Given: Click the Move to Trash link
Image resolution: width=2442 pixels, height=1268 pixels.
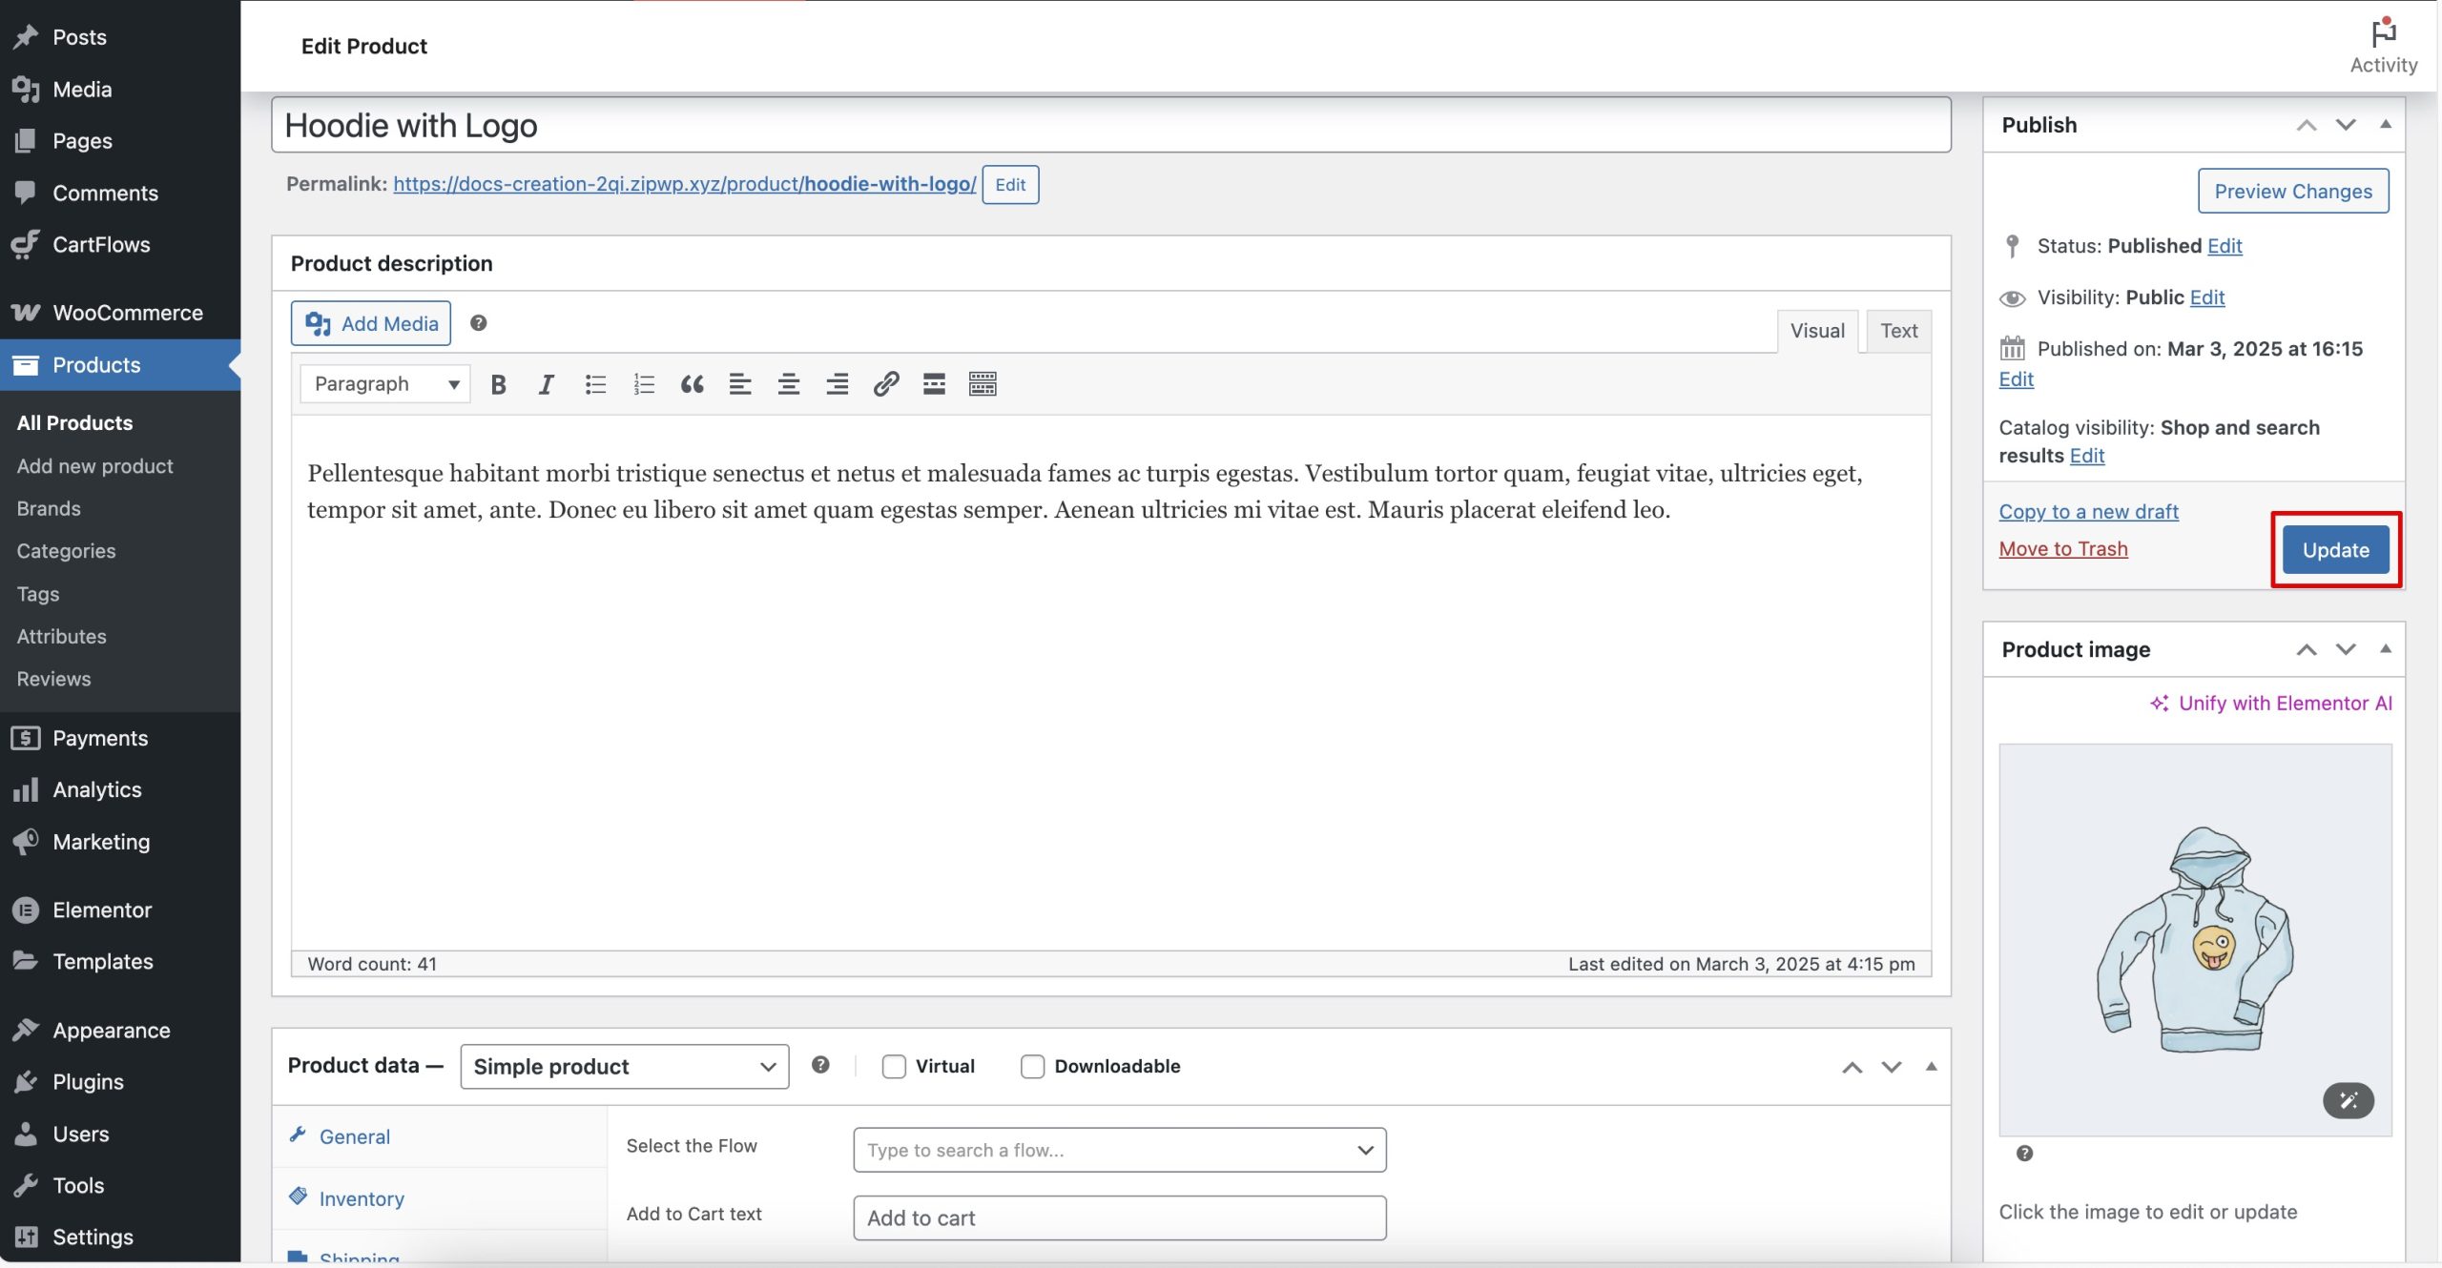Looking at the screenshot, I should [x=2062, y=549].
